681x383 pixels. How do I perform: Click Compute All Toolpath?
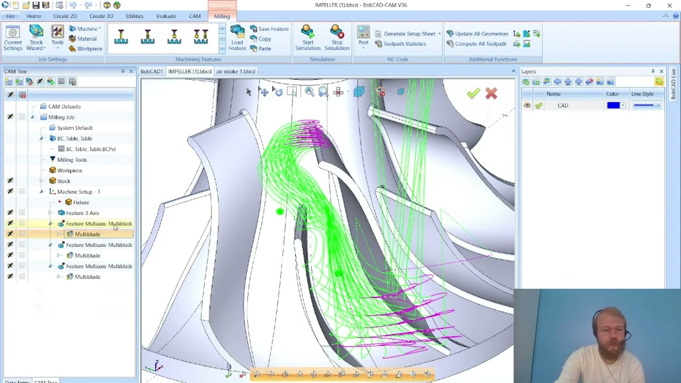[476, 44]
